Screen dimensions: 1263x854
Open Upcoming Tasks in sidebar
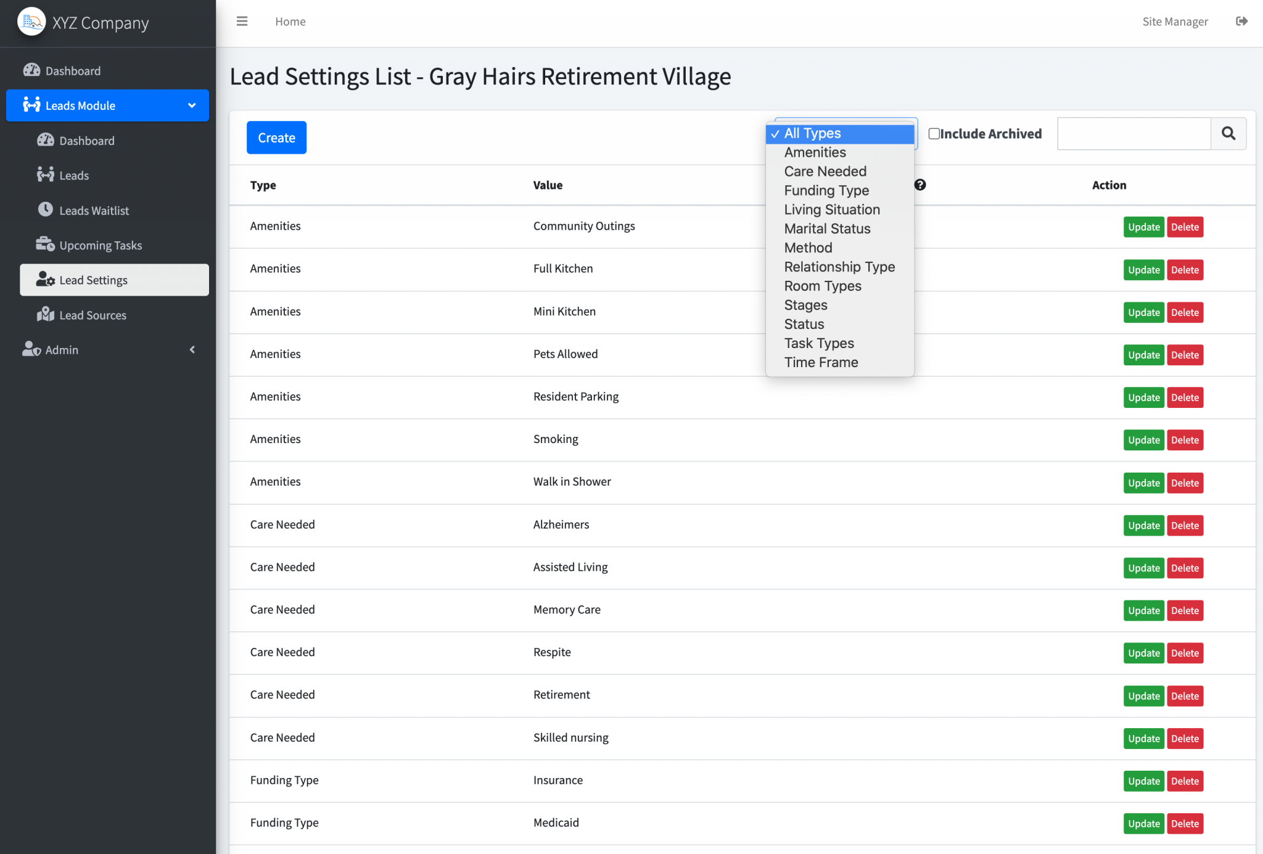100,245
